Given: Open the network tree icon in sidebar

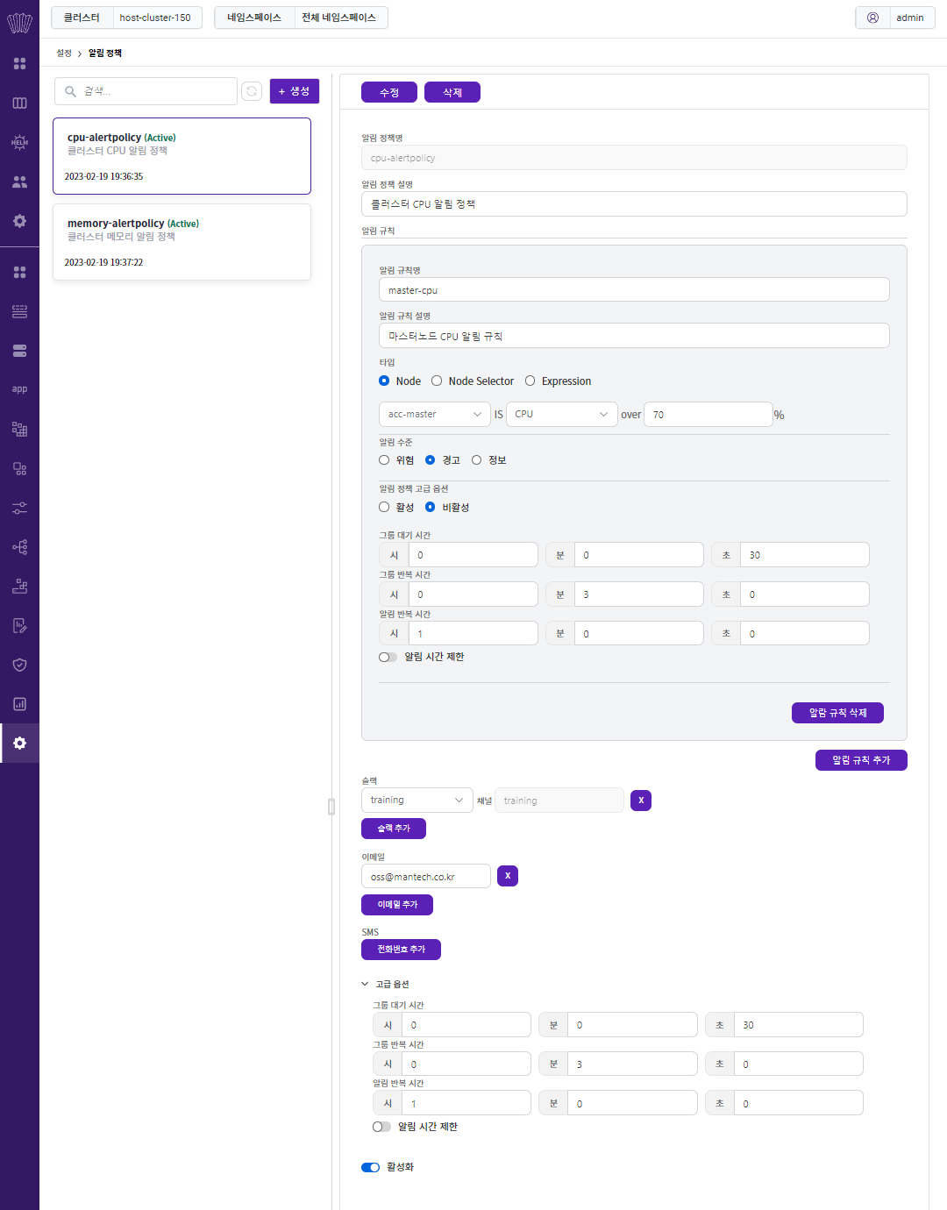Looking at the screenshot, I should [19, 547].
